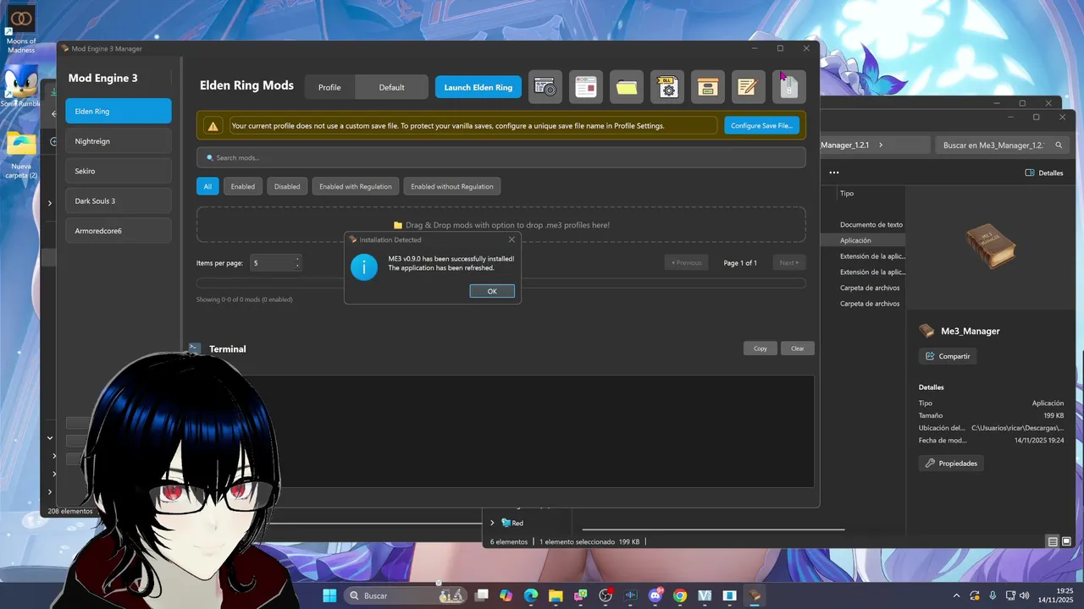Open Propiedades in the Explorer details pane
1084x609 pixels.
click(x=951, y=463)
